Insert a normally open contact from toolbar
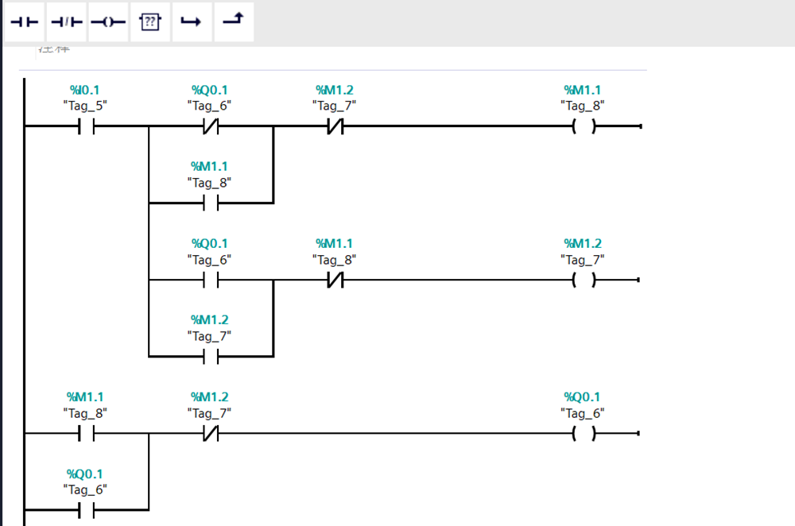Screen dimensions: 795x526 [x=25, y=21]
